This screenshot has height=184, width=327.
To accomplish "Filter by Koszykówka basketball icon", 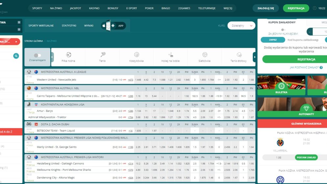I will tap(137, 55).
